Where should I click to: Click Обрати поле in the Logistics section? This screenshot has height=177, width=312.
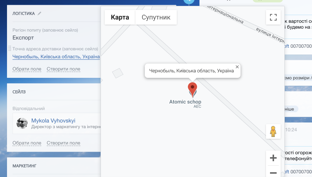27,69
